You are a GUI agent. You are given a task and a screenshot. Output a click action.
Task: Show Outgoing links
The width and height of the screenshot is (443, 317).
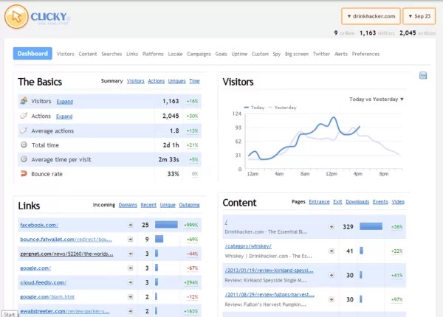(189, 205)
